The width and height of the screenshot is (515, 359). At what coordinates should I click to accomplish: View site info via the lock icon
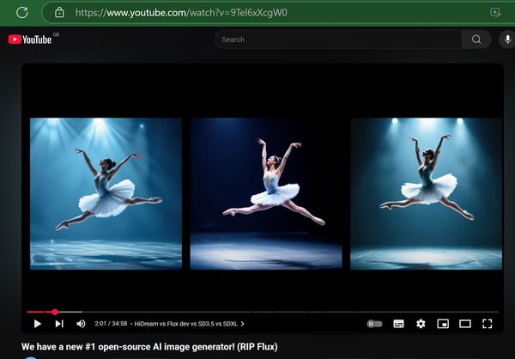tap(59, 13)
